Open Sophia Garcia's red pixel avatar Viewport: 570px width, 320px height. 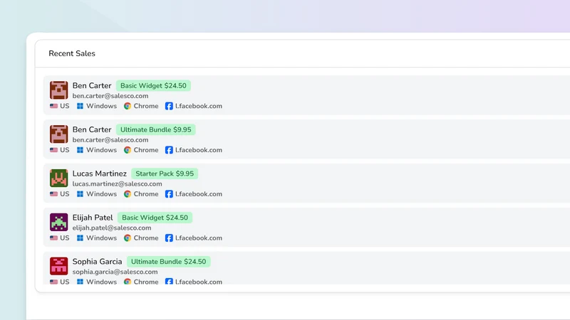tap(59, 266)
